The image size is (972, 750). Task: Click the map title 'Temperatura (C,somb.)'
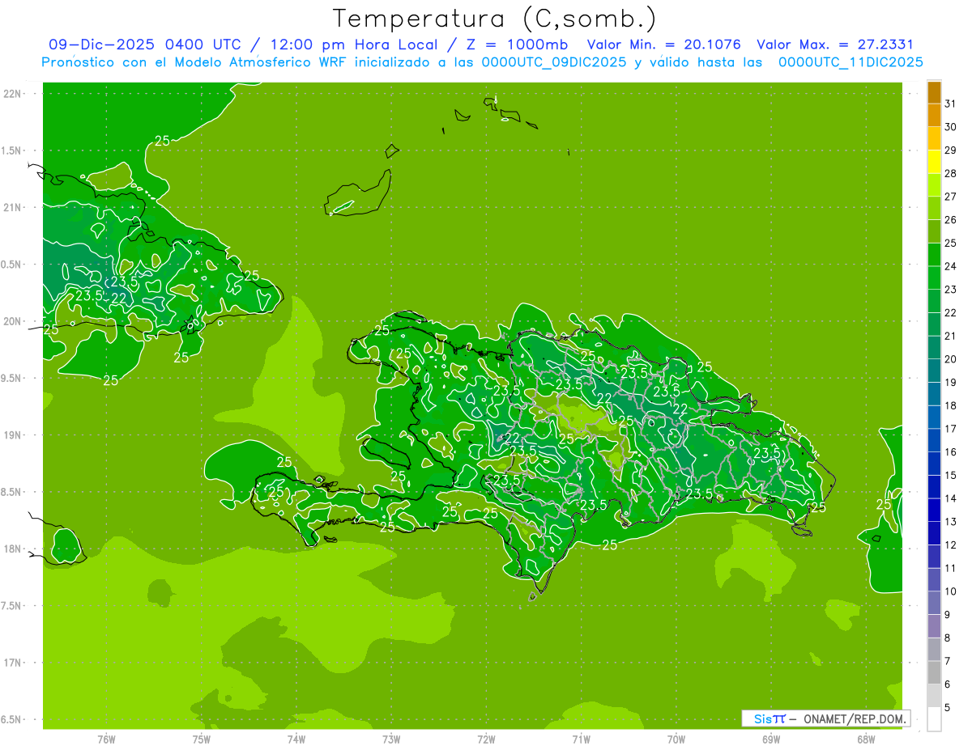tap(495, 19)
